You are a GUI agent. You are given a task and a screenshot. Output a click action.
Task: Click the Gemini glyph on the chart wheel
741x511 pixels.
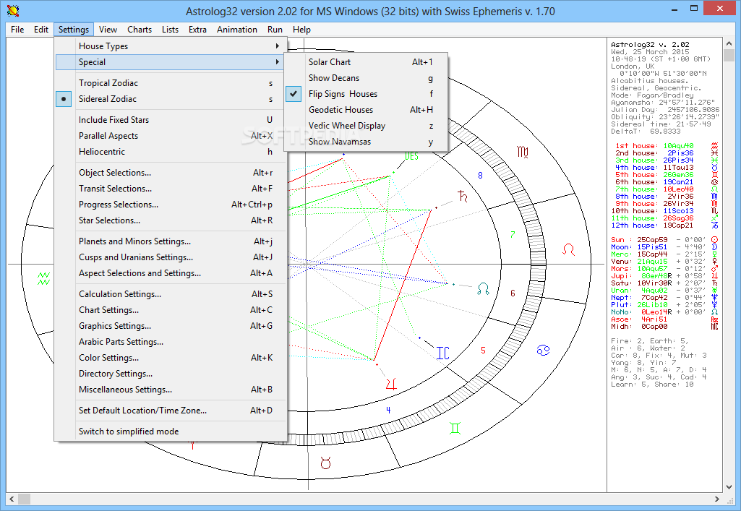[455, 429]
